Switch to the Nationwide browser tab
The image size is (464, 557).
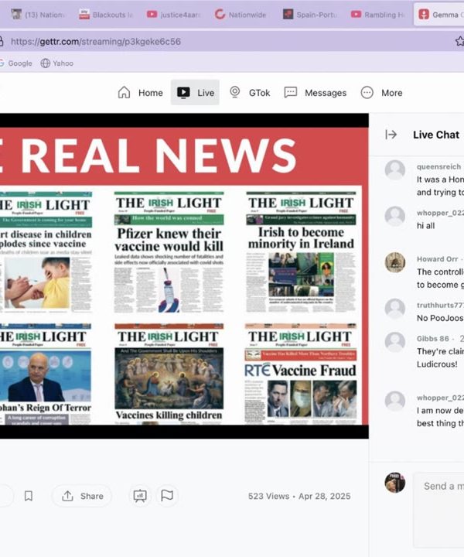pos(241,15)
